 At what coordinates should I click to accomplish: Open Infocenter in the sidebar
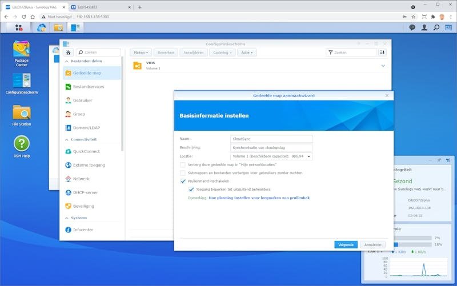(x=92, y=230)
